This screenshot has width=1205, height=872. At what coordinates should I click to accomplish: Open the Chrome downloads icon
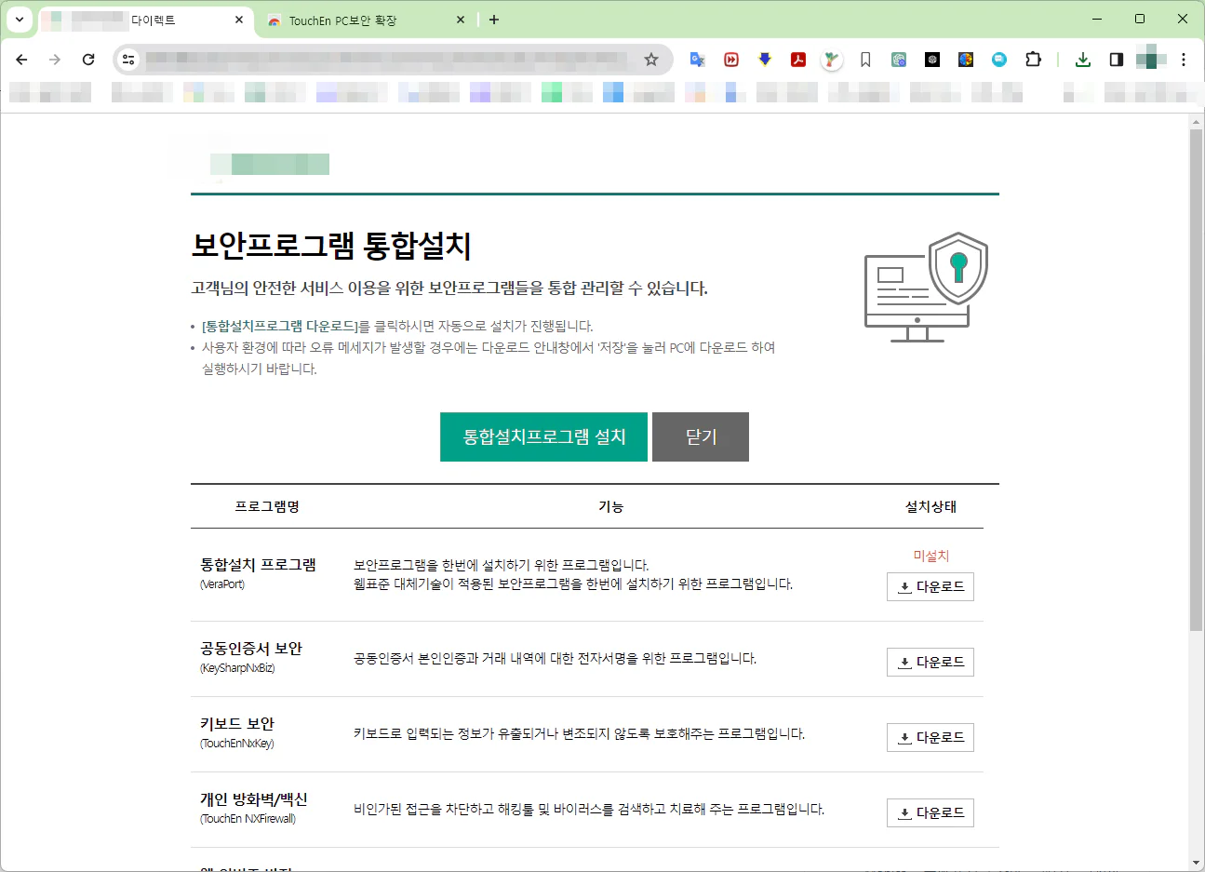click(1083, 60)
